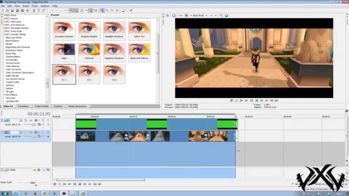This screenshot has width=349, height=196.
Task: Solo the first video track
Action: tap(48, 120)
